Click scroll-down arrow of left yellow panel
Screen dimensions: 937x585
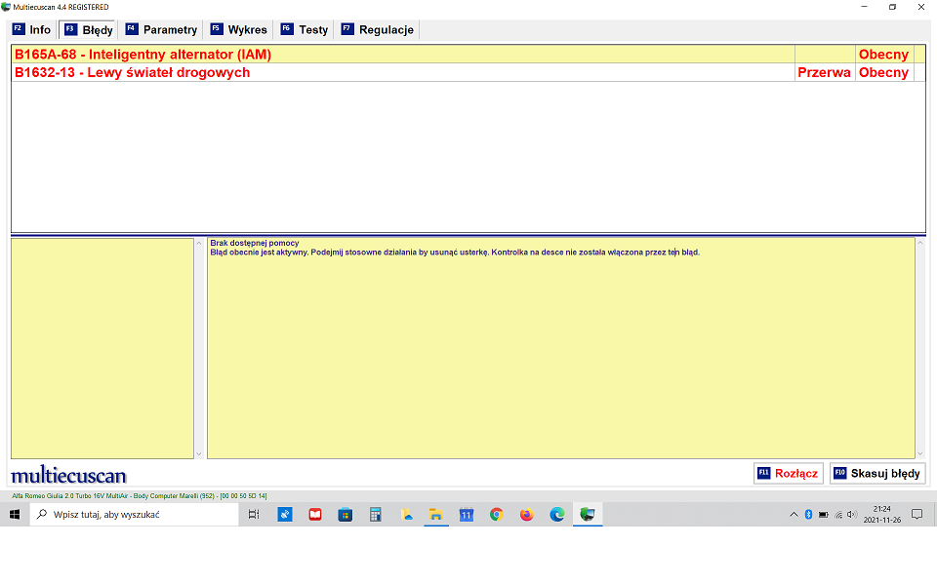[199, 454]
